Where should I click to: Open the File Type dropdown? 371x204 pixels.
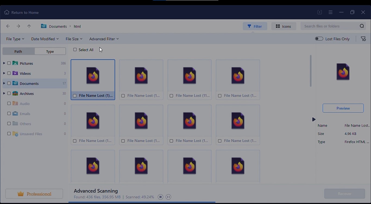[15, 39]
